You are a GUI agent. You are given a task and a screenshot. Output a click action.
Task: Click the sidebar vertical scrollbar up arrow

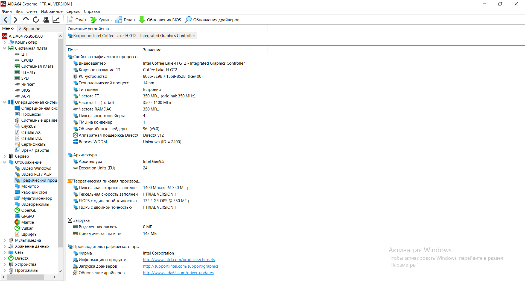tap(60, 36)
